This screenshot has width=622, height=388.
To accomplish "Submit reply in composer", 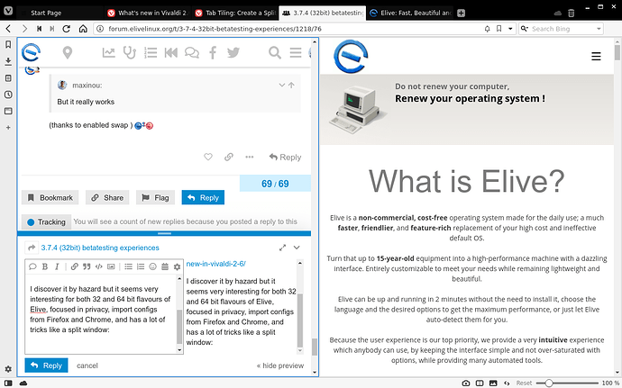I will [46, 365].
